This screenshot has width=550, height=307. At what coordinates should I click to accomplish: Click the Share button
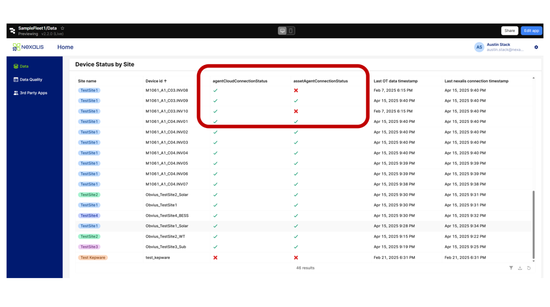(510, 31)
